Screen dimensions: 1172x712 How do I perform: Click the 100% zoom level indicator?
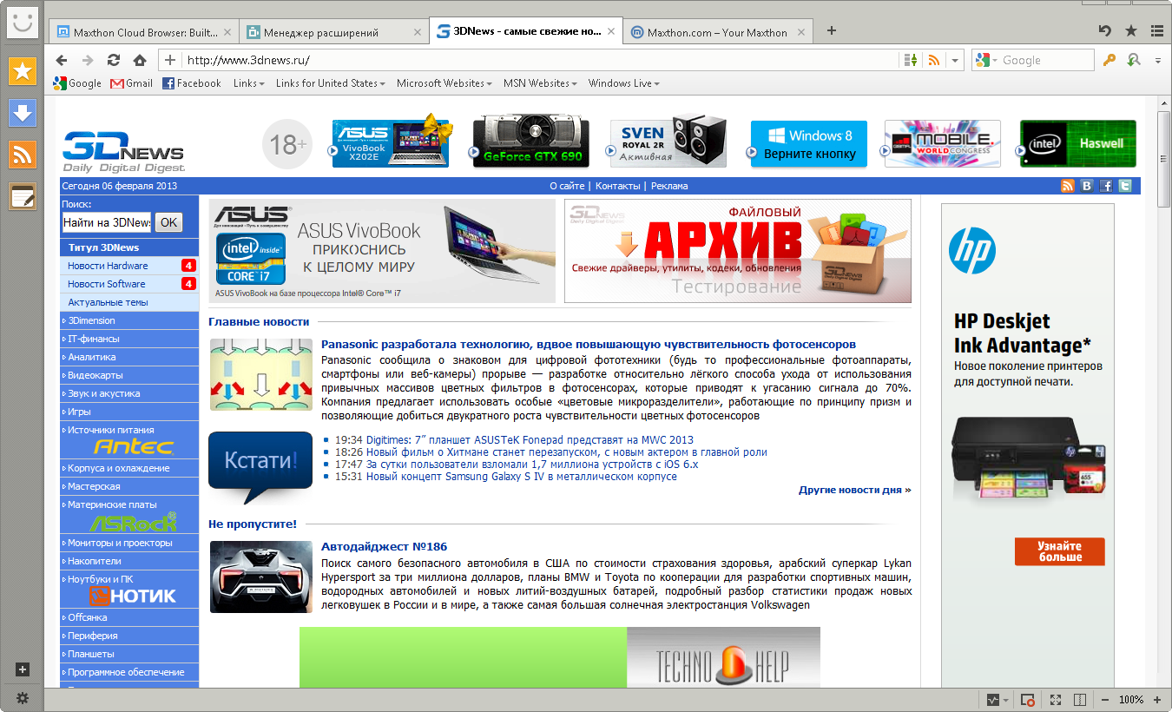1131,700
